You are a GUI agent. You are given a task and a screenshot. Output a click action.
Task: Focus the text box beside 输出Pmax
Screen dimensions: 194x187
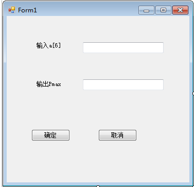[123, 84]
